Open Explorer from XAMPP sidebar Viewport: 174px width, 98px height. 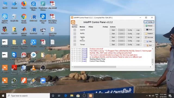click(149, 33)
